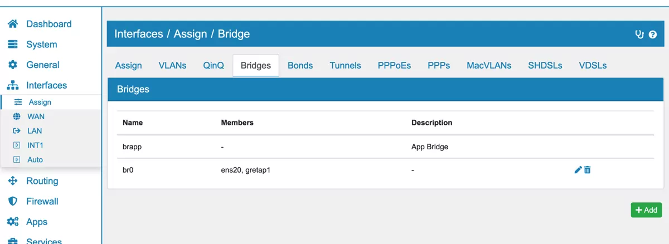
Task: Expand the System sidebar menu
Action: pyautogui.click(x=42, y=45)
